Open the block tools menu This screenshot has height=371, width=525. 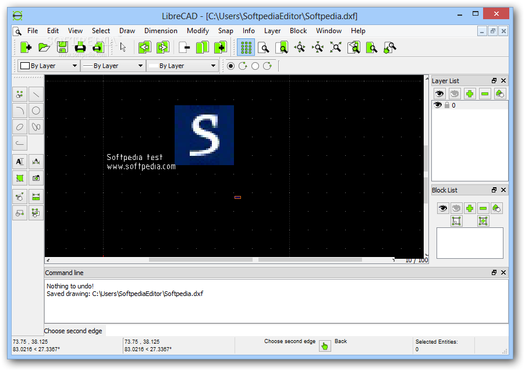[20, 213]
